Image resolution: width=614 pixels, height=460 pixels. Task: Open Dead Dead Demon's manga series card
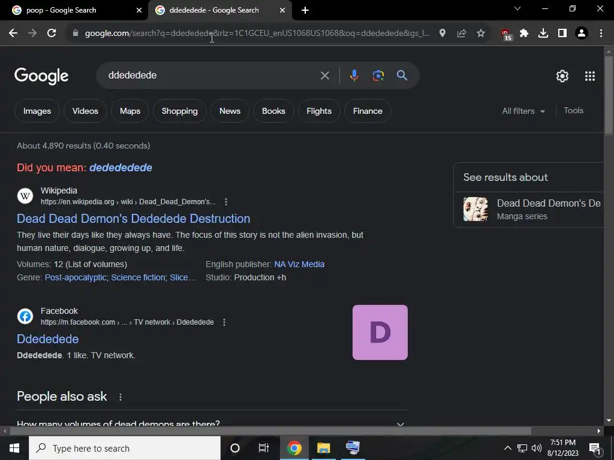(529, 210)
